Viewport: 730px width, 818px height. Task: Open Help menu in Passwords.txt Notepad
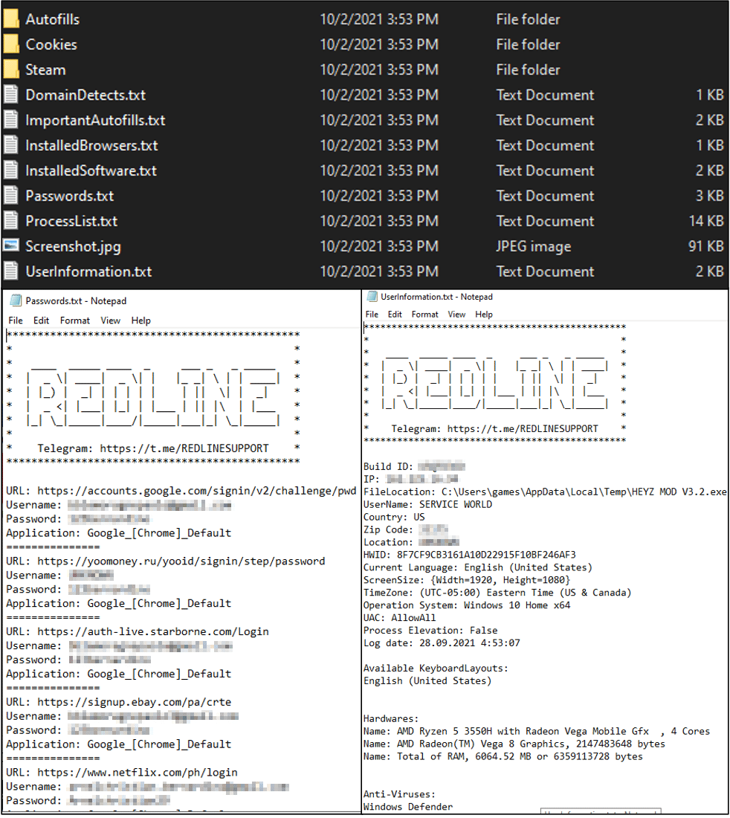click(x=141, y=321)
